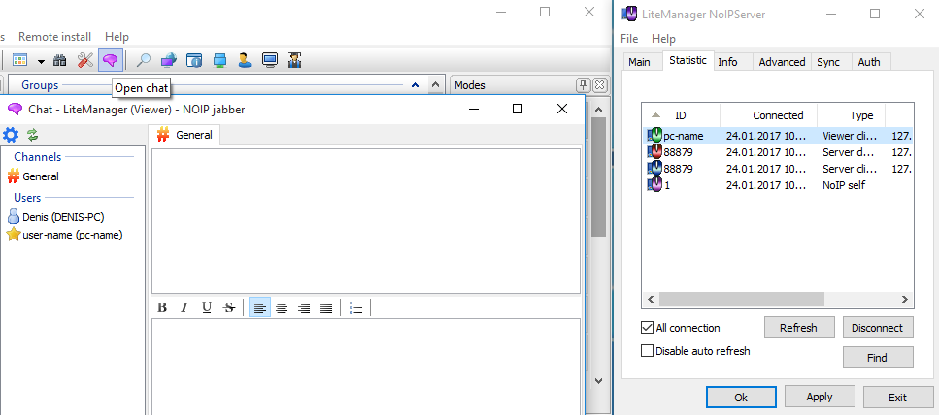Insert bulleted list in chat
Viewport: 939px width, 415px height.
(x=355, y=308)
